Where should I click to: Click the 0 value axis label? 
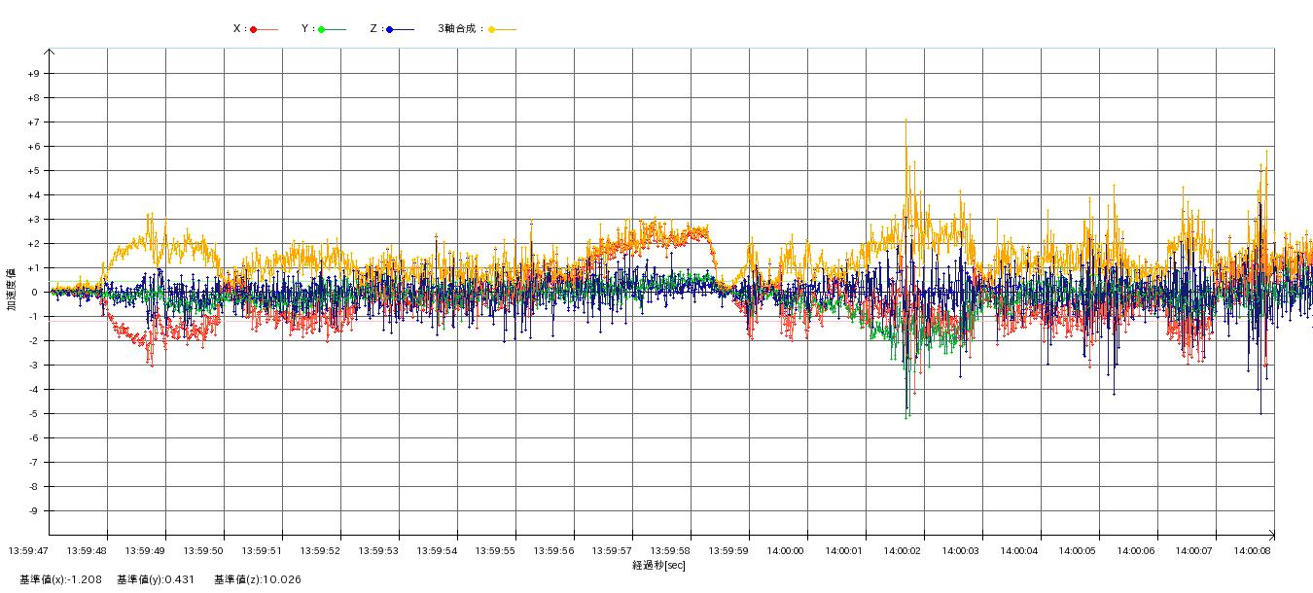tap(35, 293)
